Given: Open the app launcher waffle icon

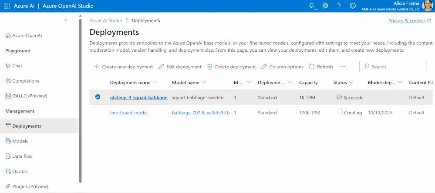Looking at the screenshot, I should (7, 6).
